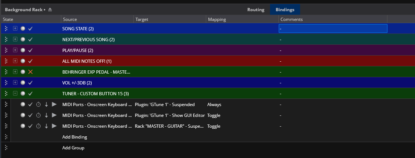Enable the BEHRINGER EXP PEDAL group via red X
Image resolution: width=415 pixels, height=158 pixels.
tap(30, 72)
